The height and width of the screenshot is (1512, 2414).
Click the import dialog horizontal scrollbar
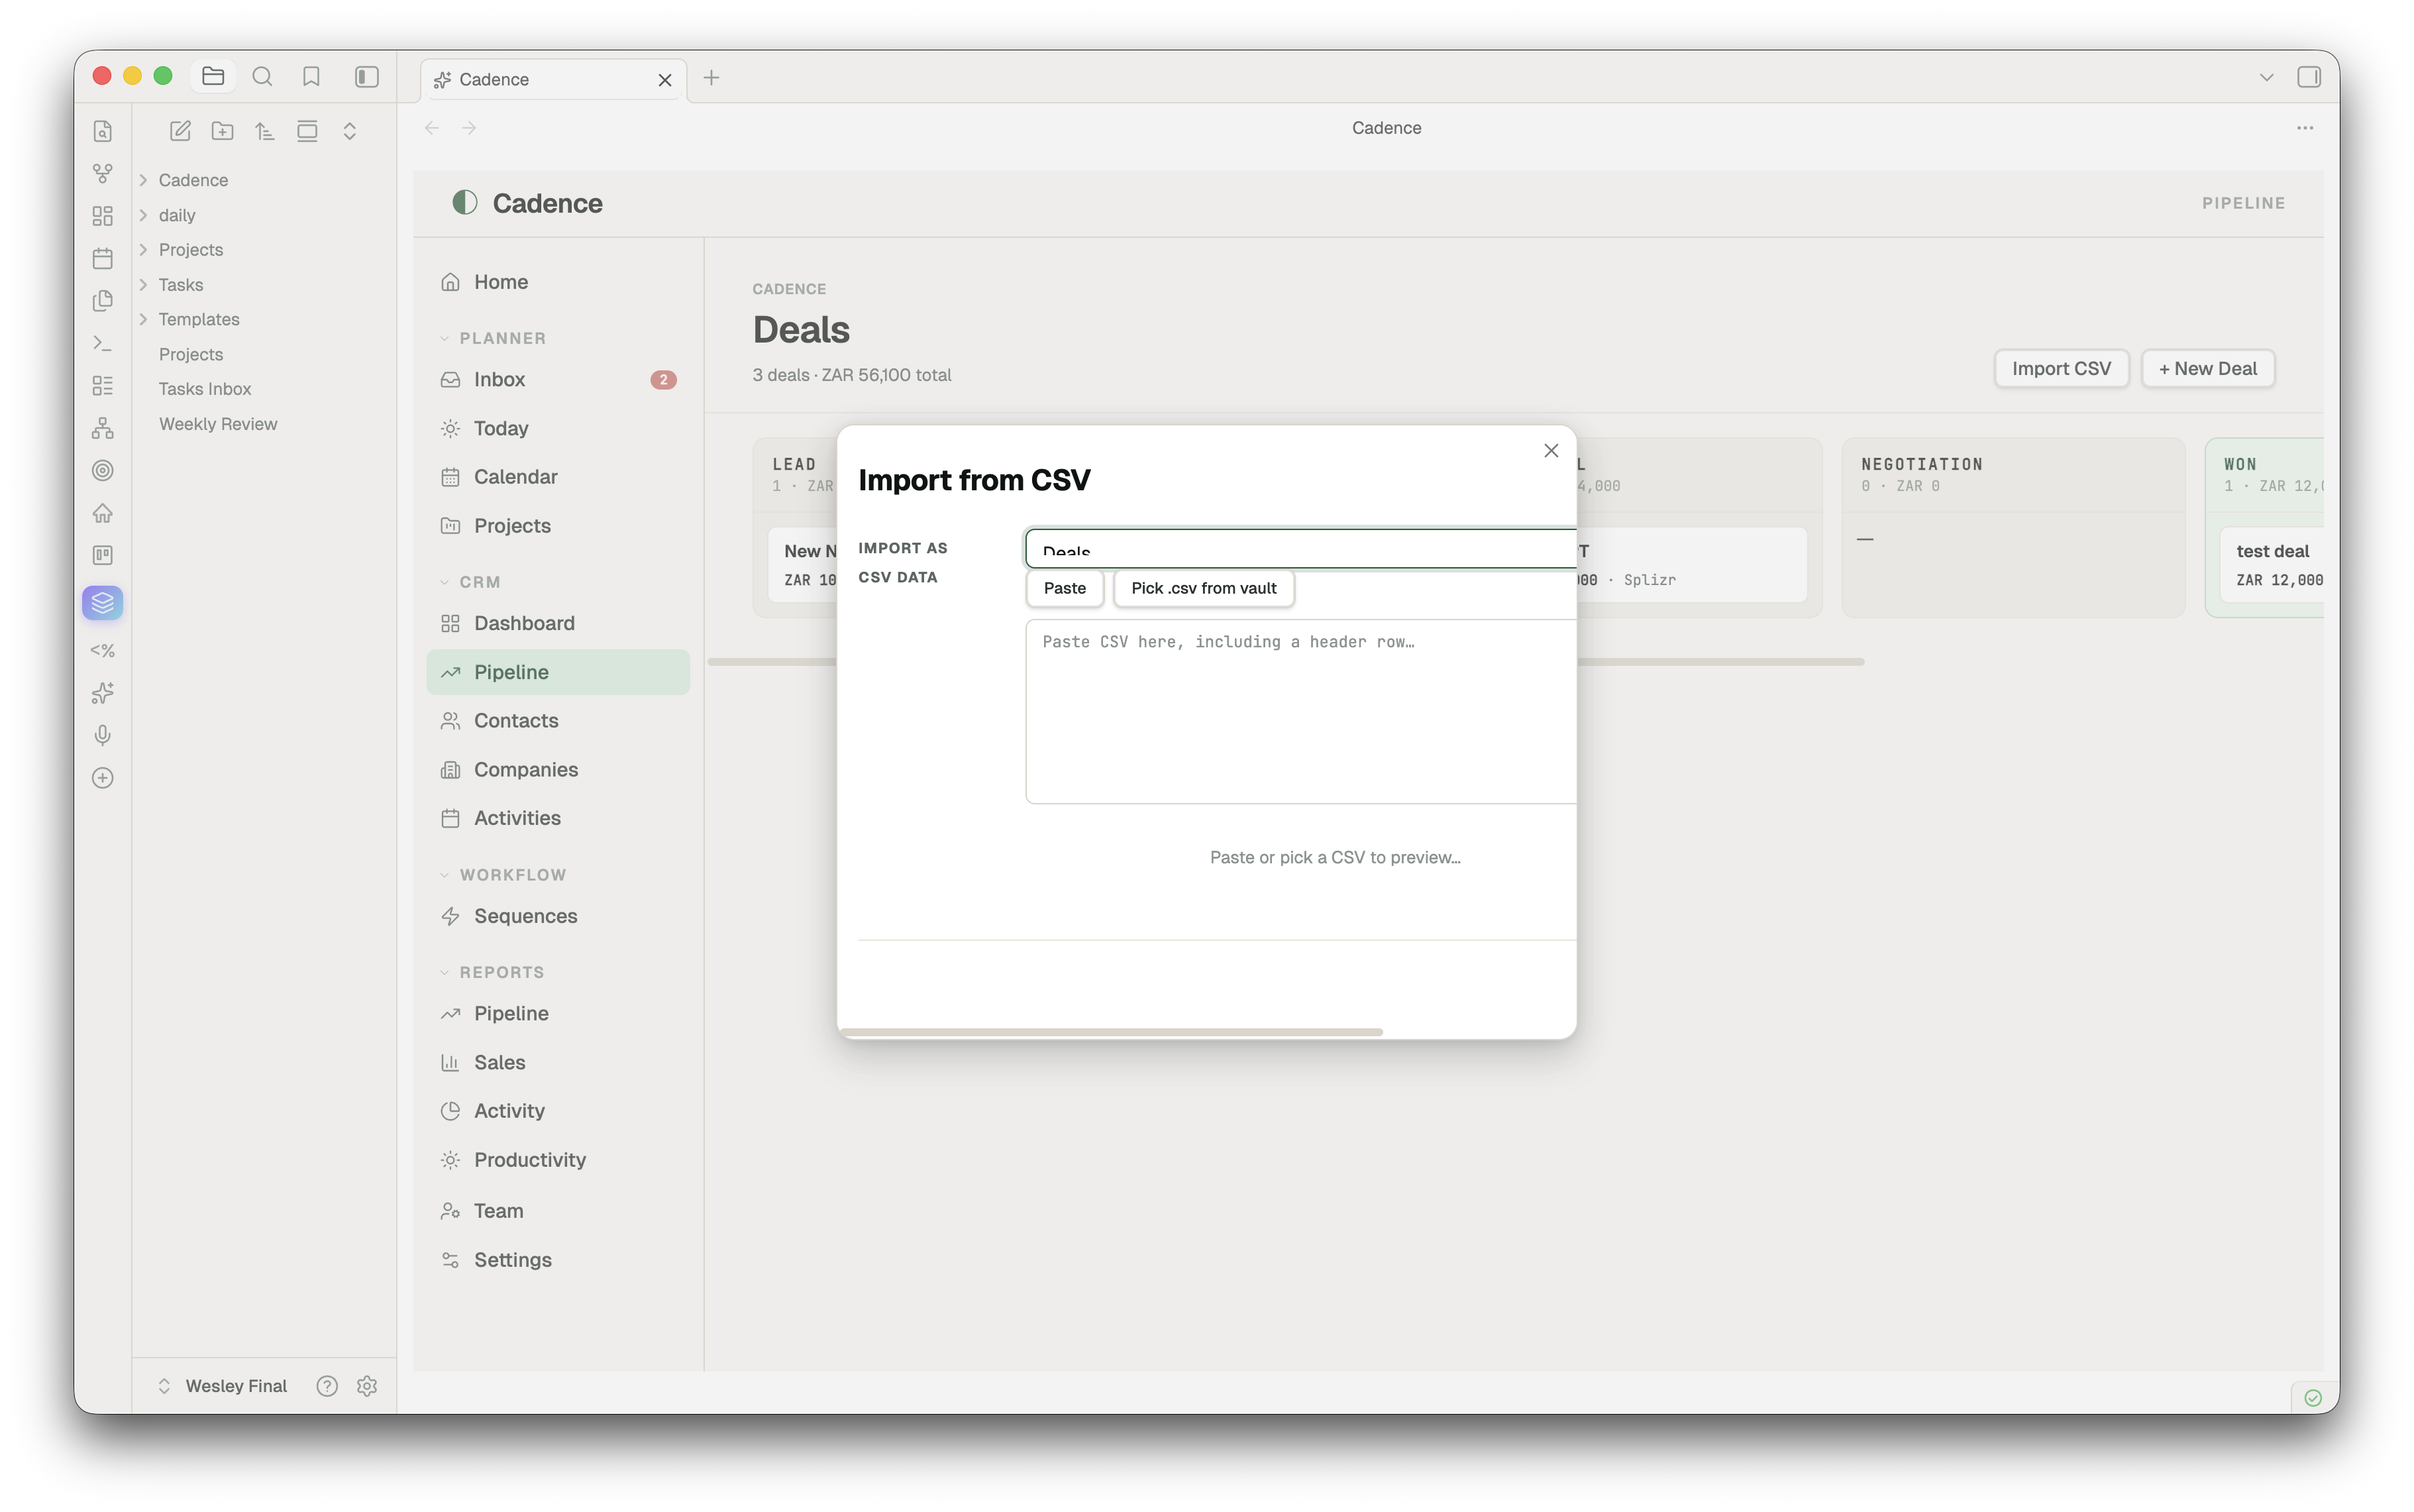(1112, 1032)
